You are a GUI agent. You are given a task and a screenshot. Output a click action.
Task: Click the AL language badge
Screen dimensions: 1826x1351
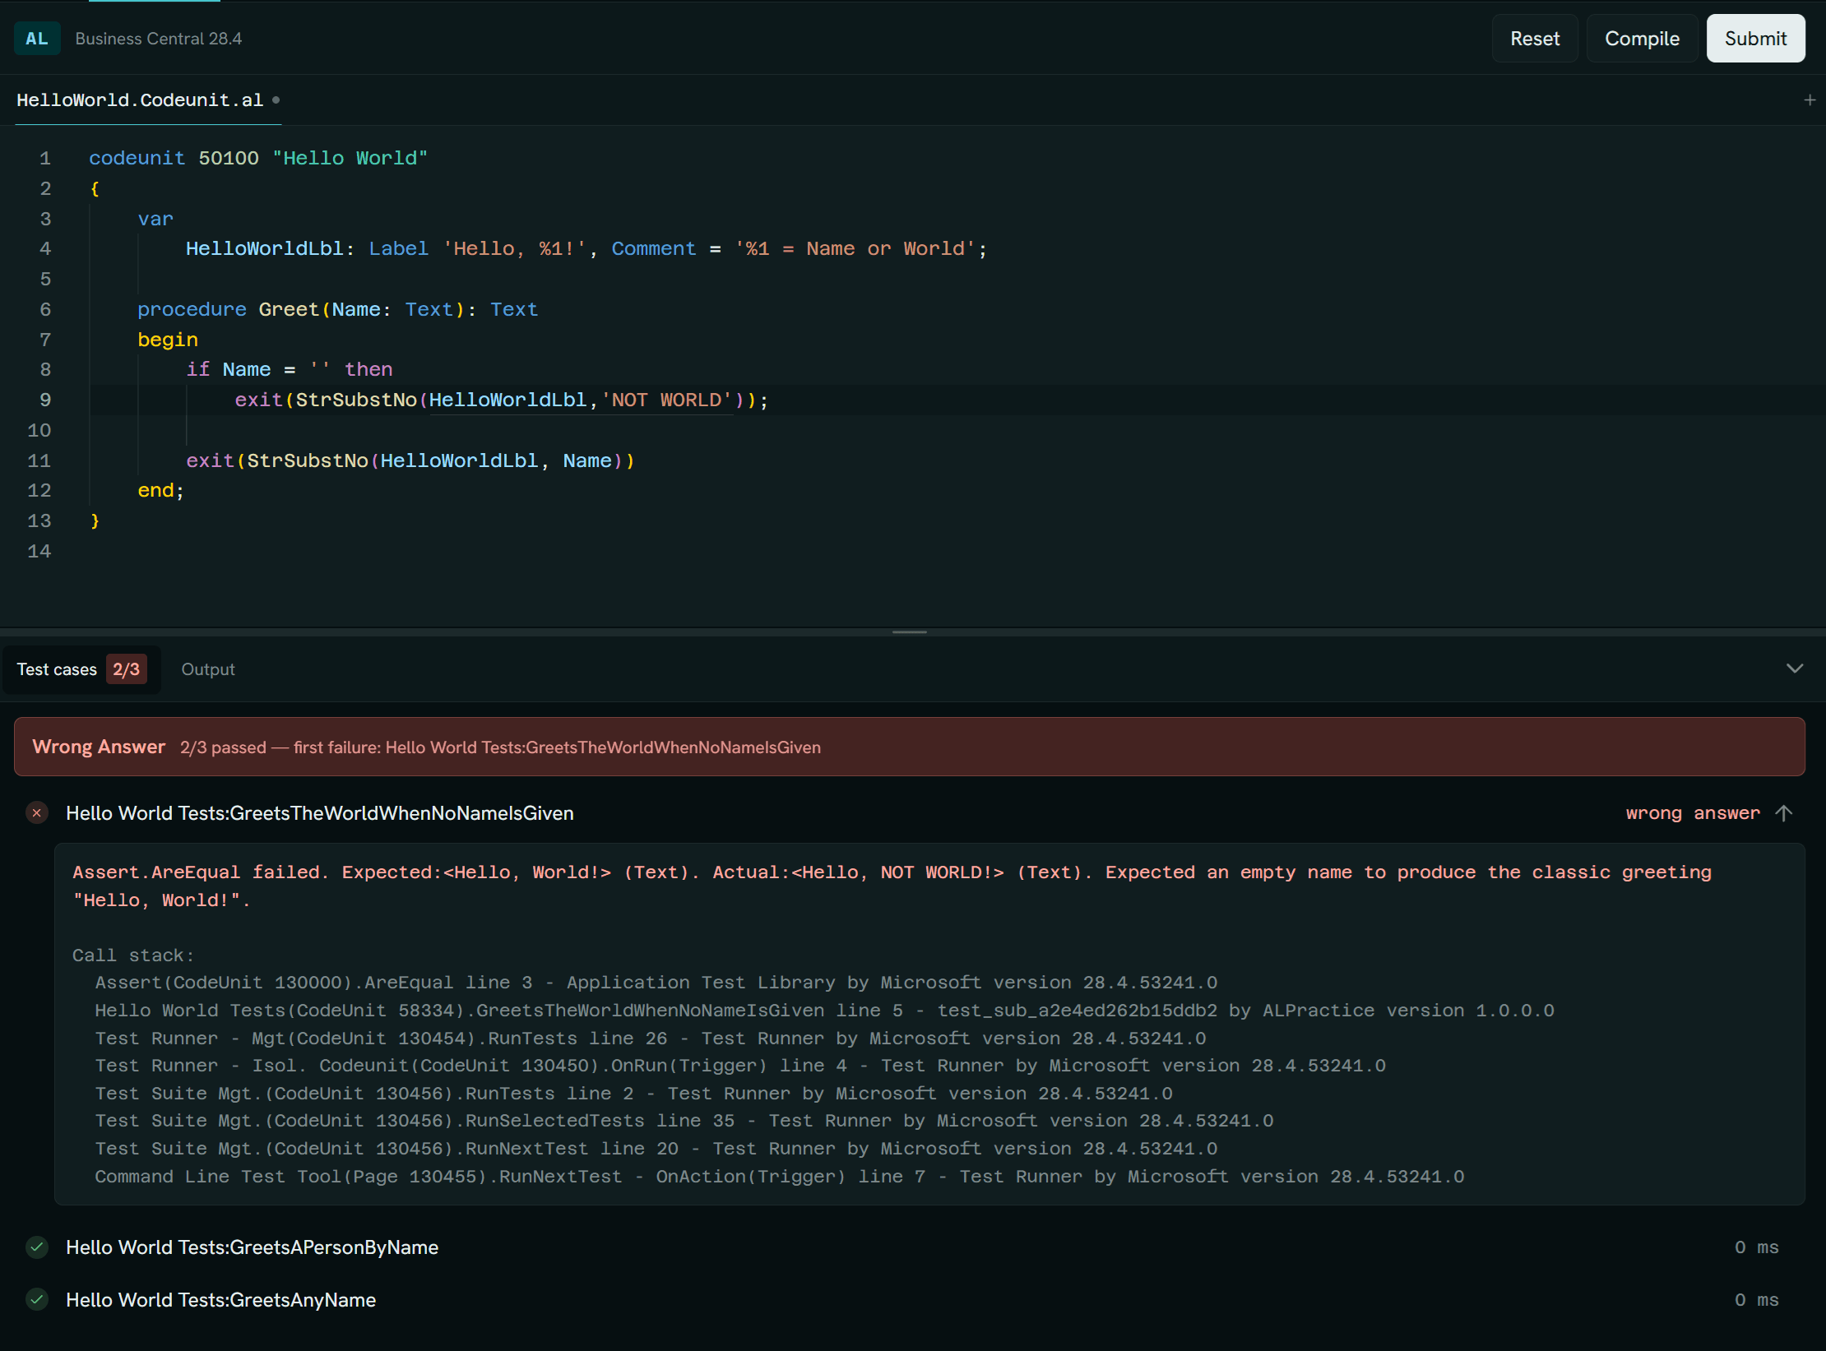37,39
